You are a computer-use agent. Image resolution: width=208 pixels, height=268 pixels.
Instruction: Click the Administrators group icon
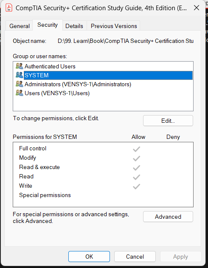19,84
